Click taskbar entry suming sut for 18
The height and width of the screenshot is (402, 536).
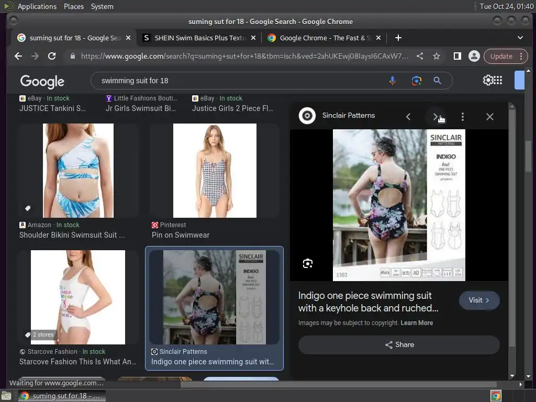pyautogui.click(x=62, y=396)
